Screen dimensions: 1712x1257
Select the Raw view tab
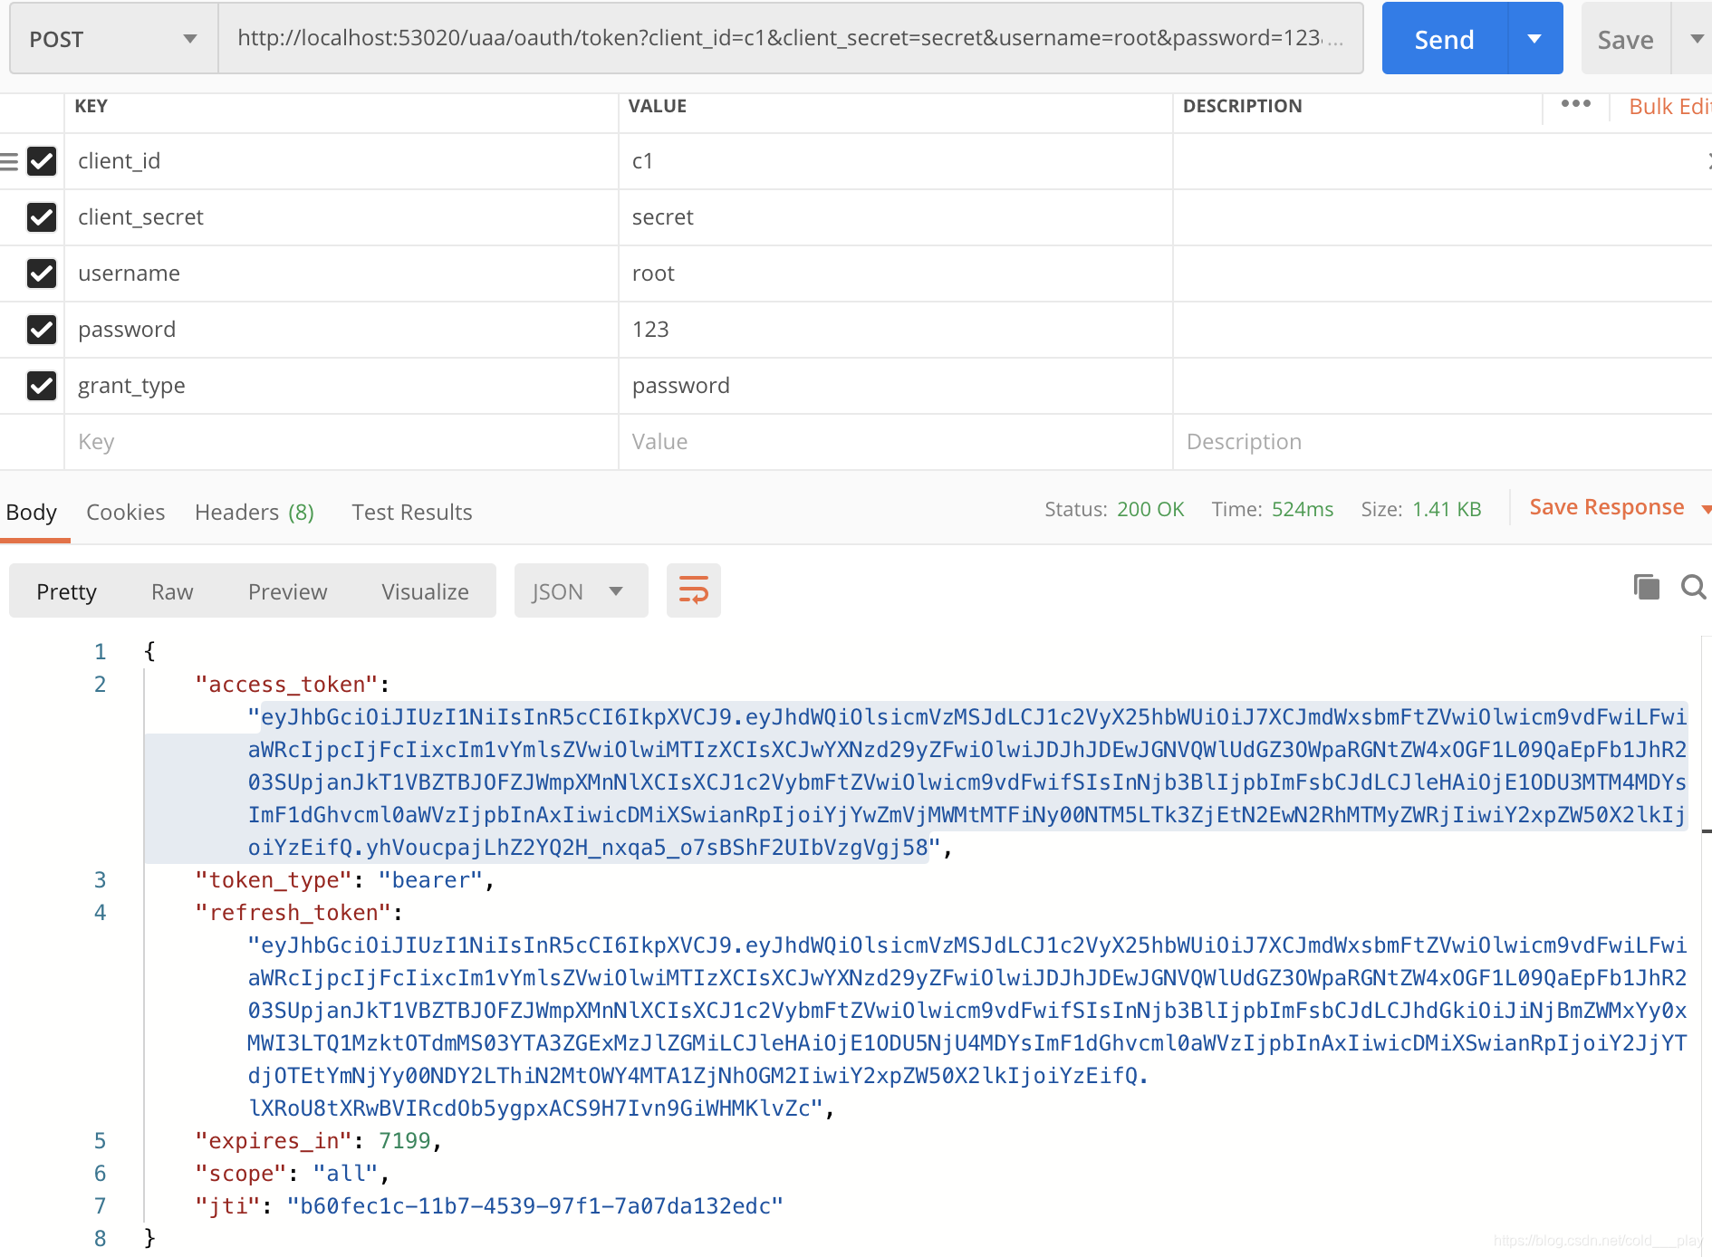click(x=172, y=592)
